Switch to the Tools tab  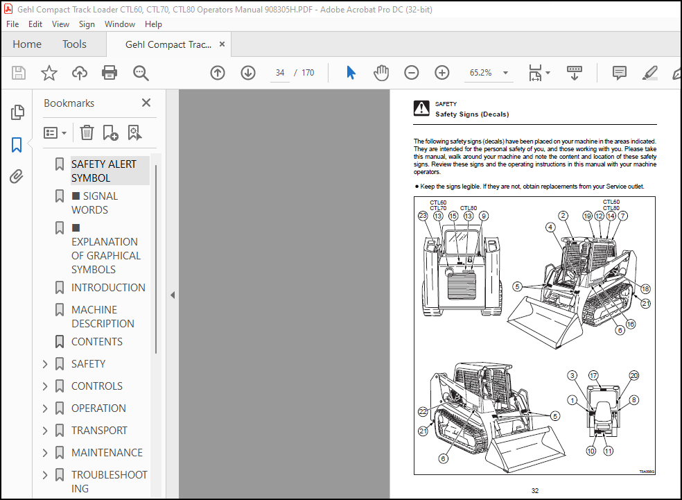(74, 44)
